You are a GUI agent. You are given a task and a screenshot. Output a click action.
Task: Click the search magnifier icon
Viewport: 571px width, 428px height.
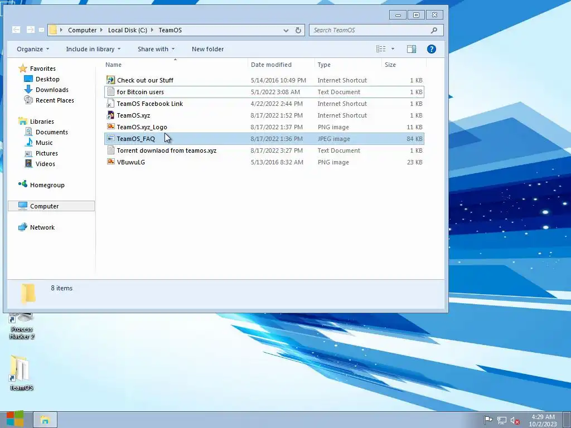pos(434,30)
